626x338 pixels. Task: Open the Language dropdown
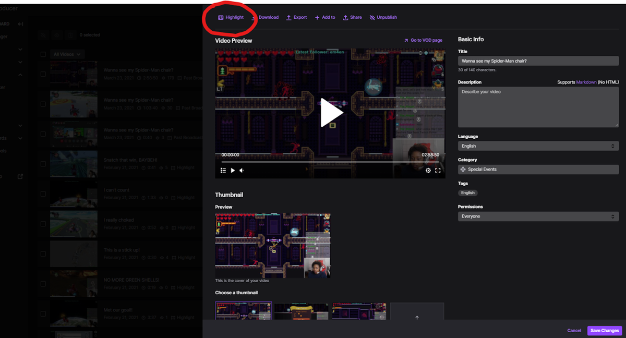[x=538, y=146]
